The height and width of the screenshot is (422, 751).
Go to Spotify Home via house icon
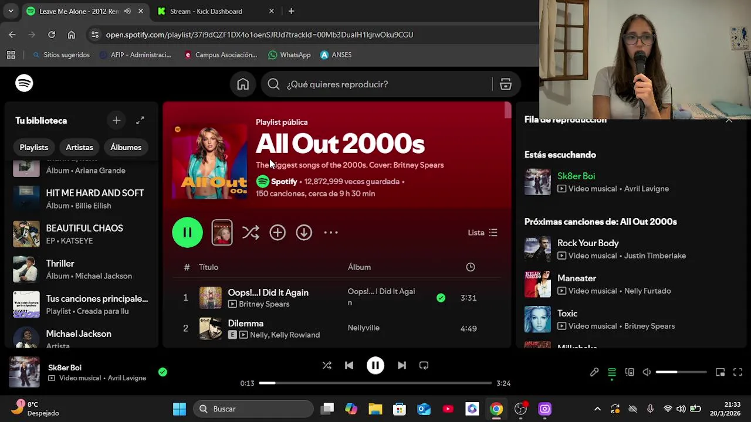[x=243, y=84]
